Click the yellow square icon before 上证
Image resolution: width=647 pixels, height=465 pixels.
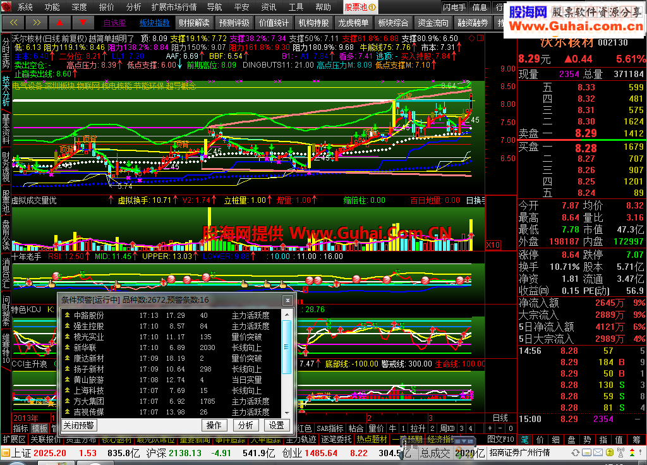[5, 452]
